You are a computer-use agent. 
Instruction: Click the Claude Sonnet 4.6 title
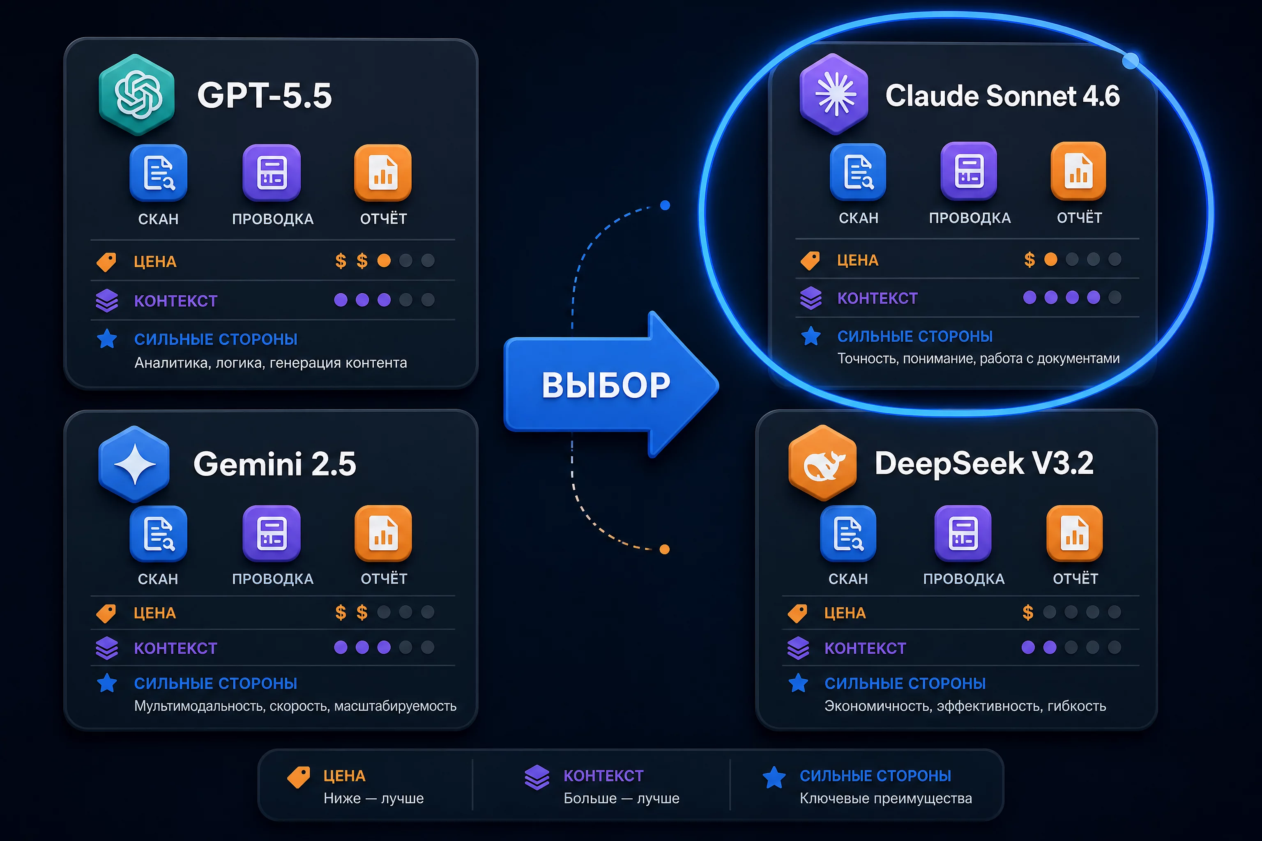(x=1003, y=95)
